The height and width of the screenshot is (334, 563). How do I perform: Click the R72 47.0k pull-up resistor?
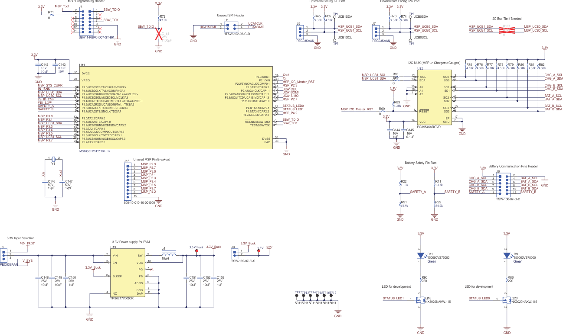tap(159, 18)
